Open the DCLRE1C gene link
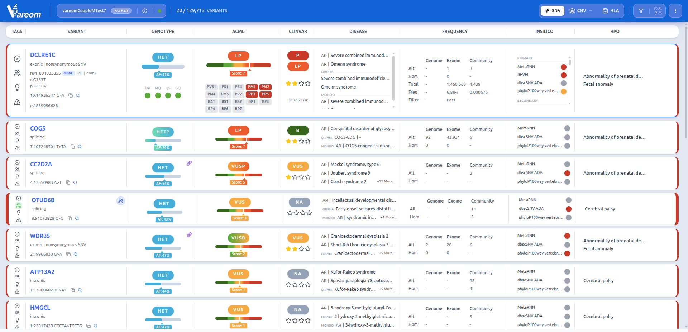The width and height of the screenshot is (688, 332). click(x=43, y=55)
